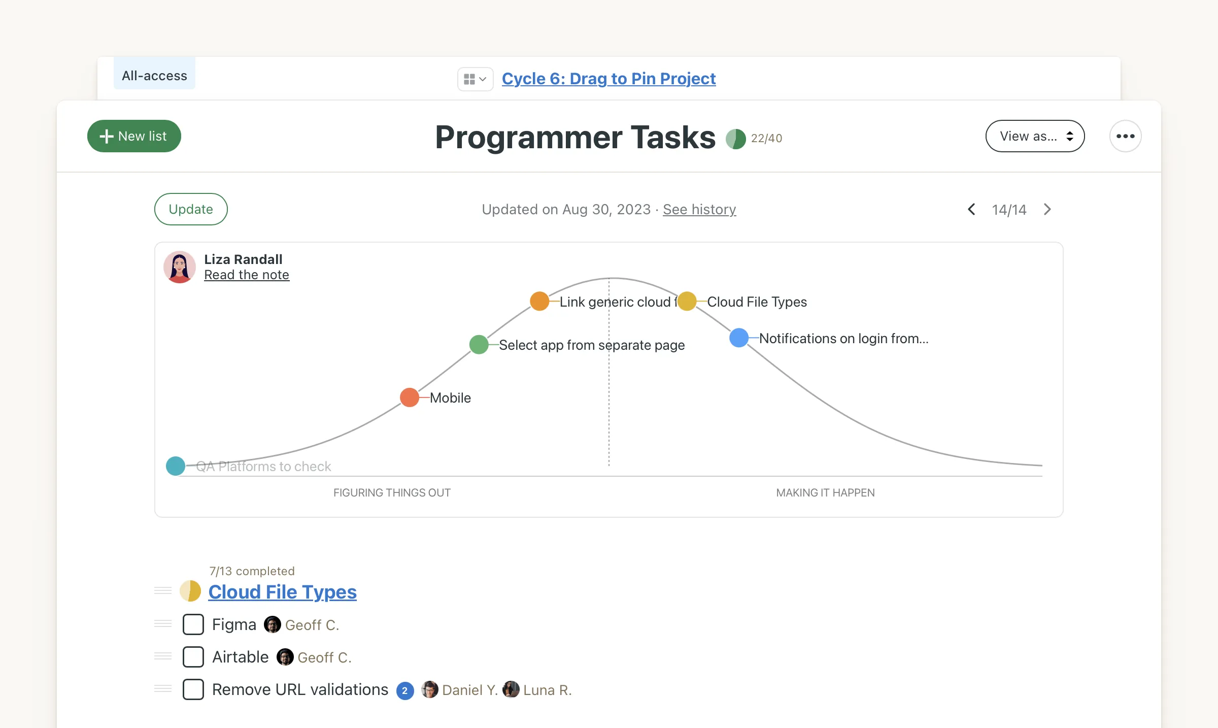Check the Figma checkbox
The height and width of the screenshot is (728, 1218).
[x=193, y=624]
